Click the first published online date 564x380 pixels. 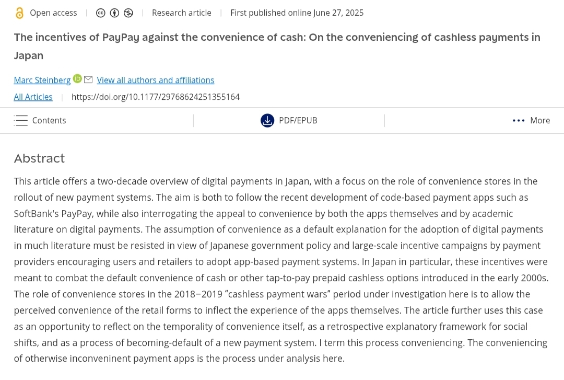(297, 13)
